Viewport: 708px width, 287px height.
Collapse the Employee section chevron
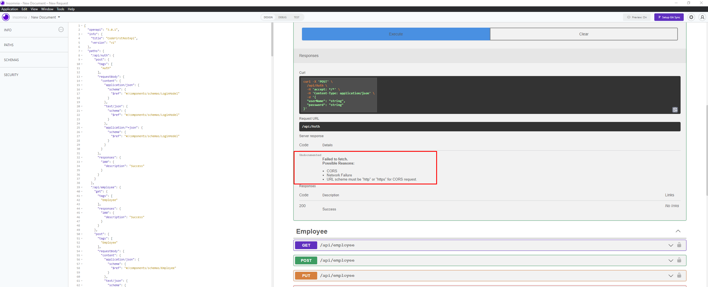(x=678, y=231)
